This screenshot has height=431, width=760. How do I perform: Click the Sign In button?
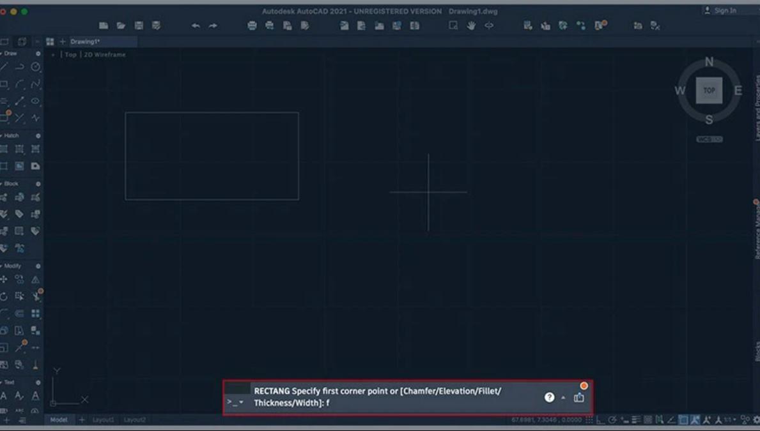point(721,11)
